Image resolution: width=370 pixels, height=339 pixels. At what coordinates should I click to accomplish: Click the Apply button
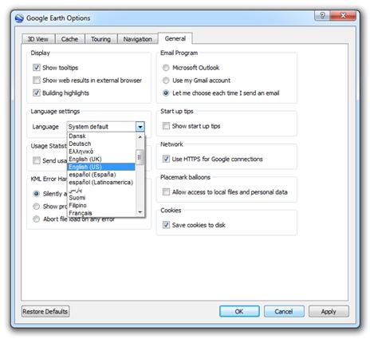[x=329, y=311]
